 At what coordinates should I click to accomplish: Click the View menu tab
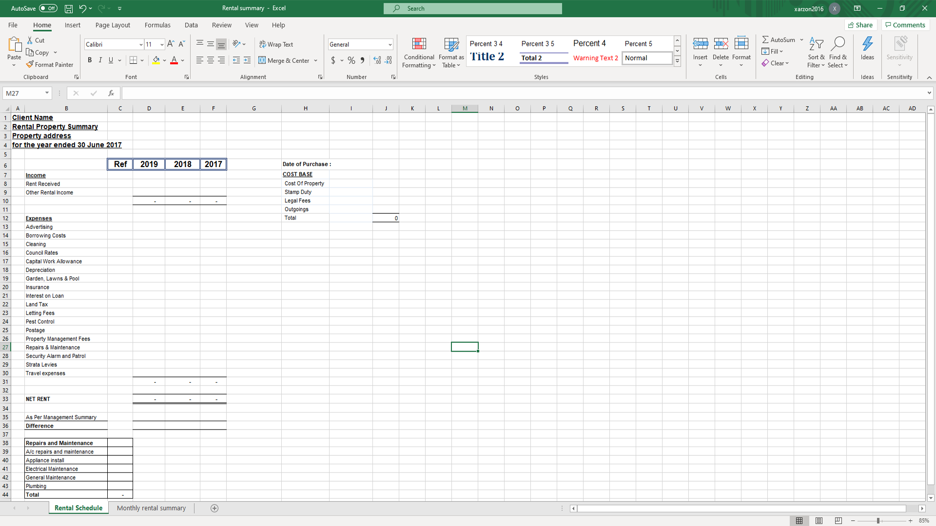pos(252,25)
